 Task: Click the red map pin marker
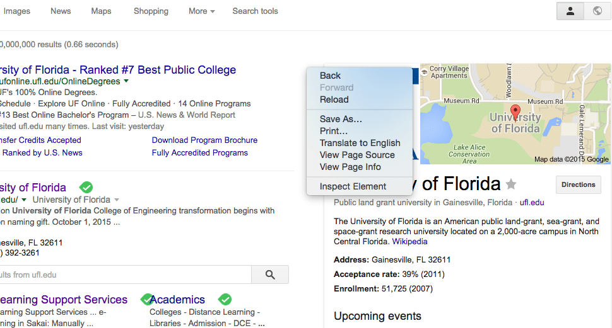click(x=515, y=113)
